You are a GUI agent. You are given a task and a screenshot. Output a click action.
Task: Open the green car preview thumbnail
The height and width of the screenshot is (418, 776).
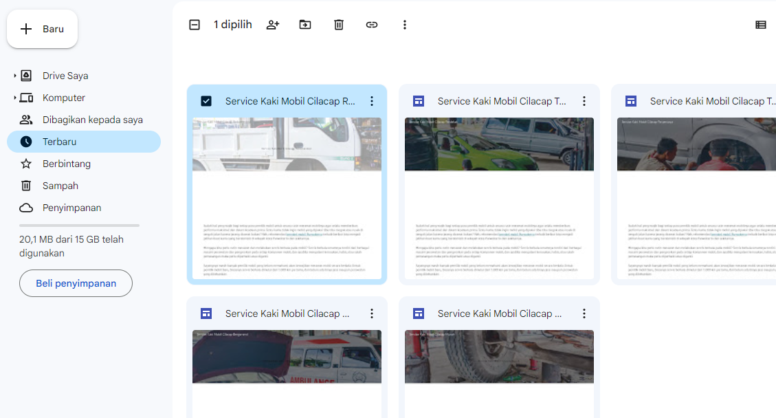500,198
